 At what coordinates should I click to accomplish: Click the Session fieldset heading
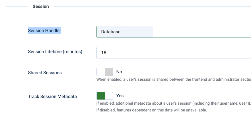41,7
